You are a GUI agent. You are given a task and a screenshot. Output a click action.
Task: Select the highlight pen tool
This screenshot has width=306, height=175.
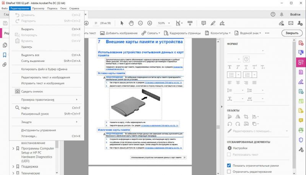tap(213, 23)
